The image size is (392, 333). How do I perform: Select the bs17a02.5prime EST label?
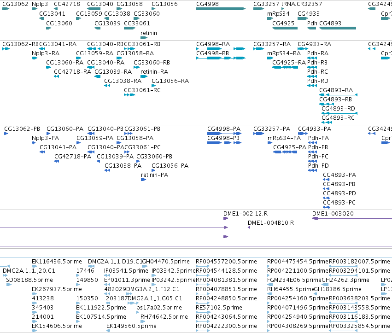pyautogui.click(x=159, y=308)
